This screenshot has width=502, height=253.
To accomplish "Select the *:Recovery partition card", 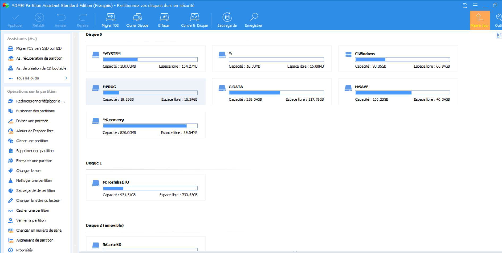I will pos(146,125).
